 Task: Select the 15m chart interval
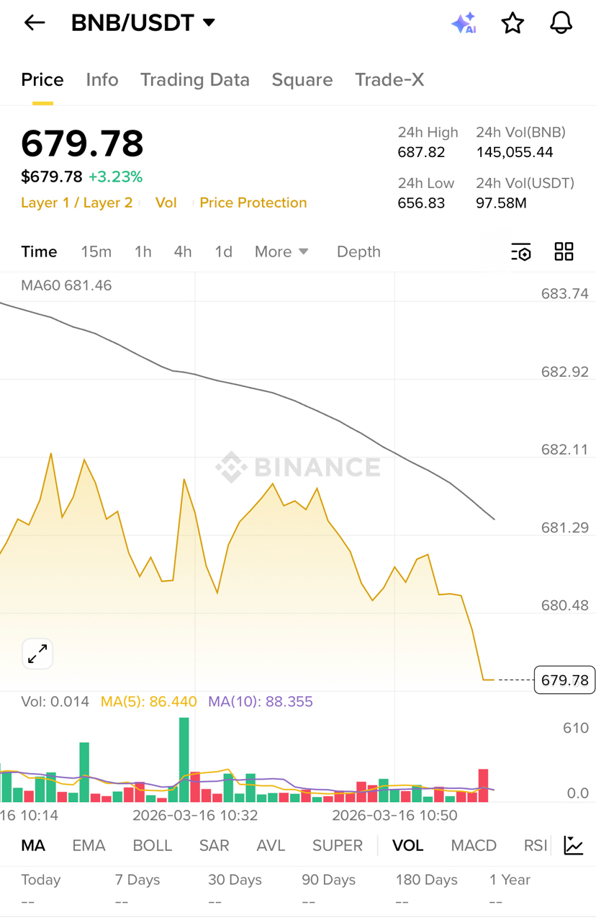click(96, 251)
